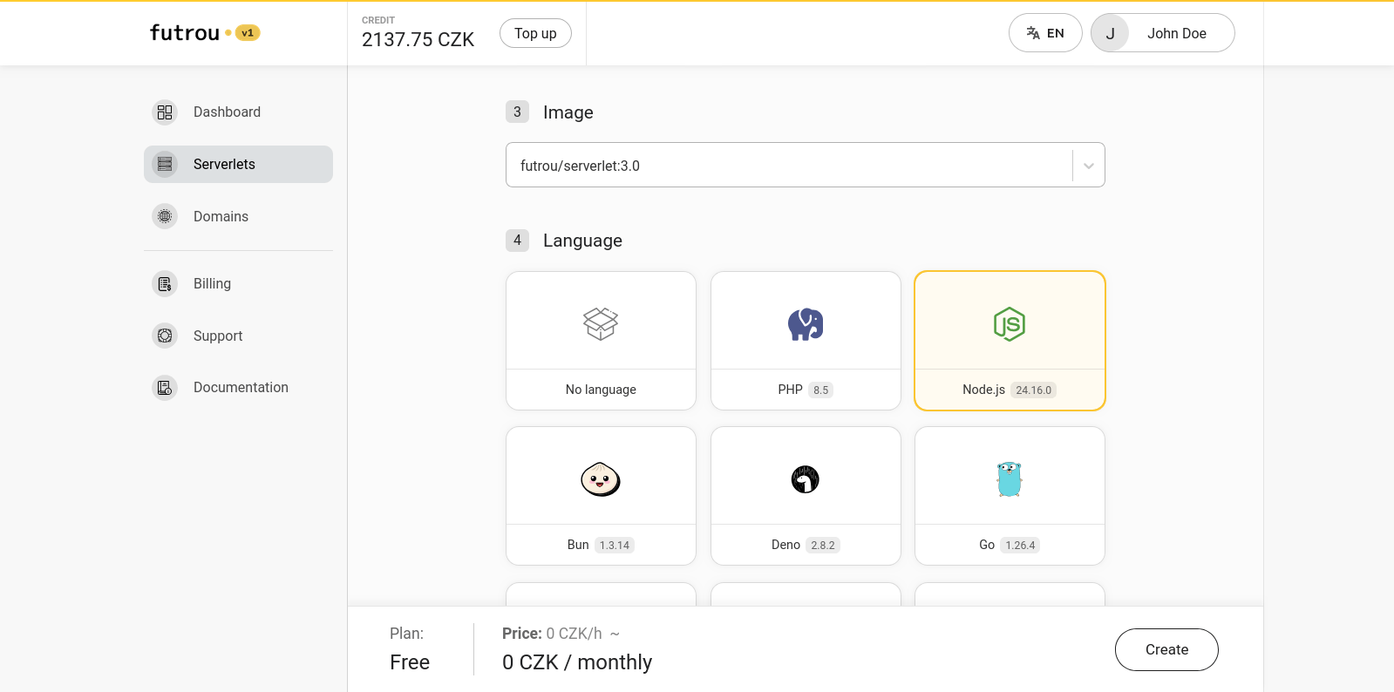Open John Doe account menu
Image resolution: width=1394 pixels, height=692 pixels.
pyautogui.click(x=1163, y=33)
